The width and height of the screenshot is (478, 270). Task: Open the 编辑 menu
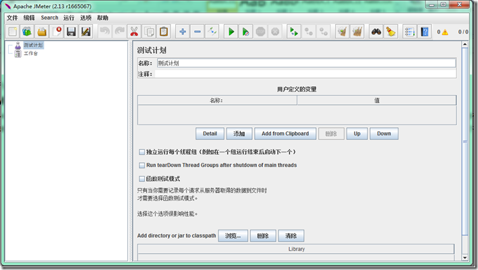point(29,18)
